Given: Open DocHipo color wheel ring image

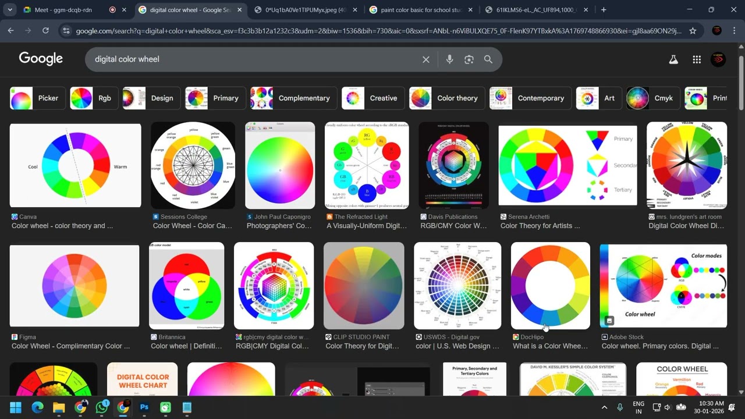Looking at the screenshot, I should point(551,286).
